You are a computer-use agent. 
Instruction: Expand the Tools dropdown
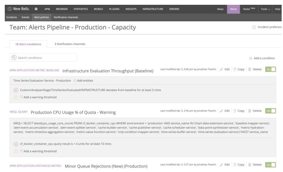(x=265, y=9)
